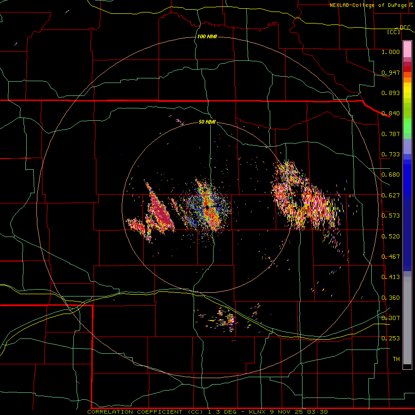Click the pink top segment of color bar
The image size is (415, 415).
[407, 49]
